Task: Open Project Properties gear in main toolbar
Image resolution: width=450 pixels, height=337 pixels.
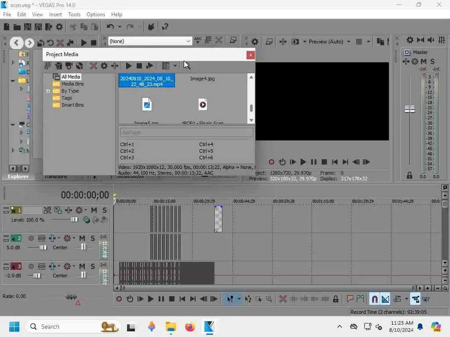Action: [59, 27]
